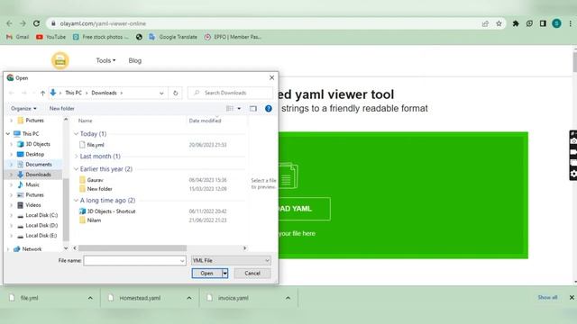Image resolution: width=577 pixels, height=324 pixels.
Task: Open the Tools menu on website
Action: coord(105,60)
